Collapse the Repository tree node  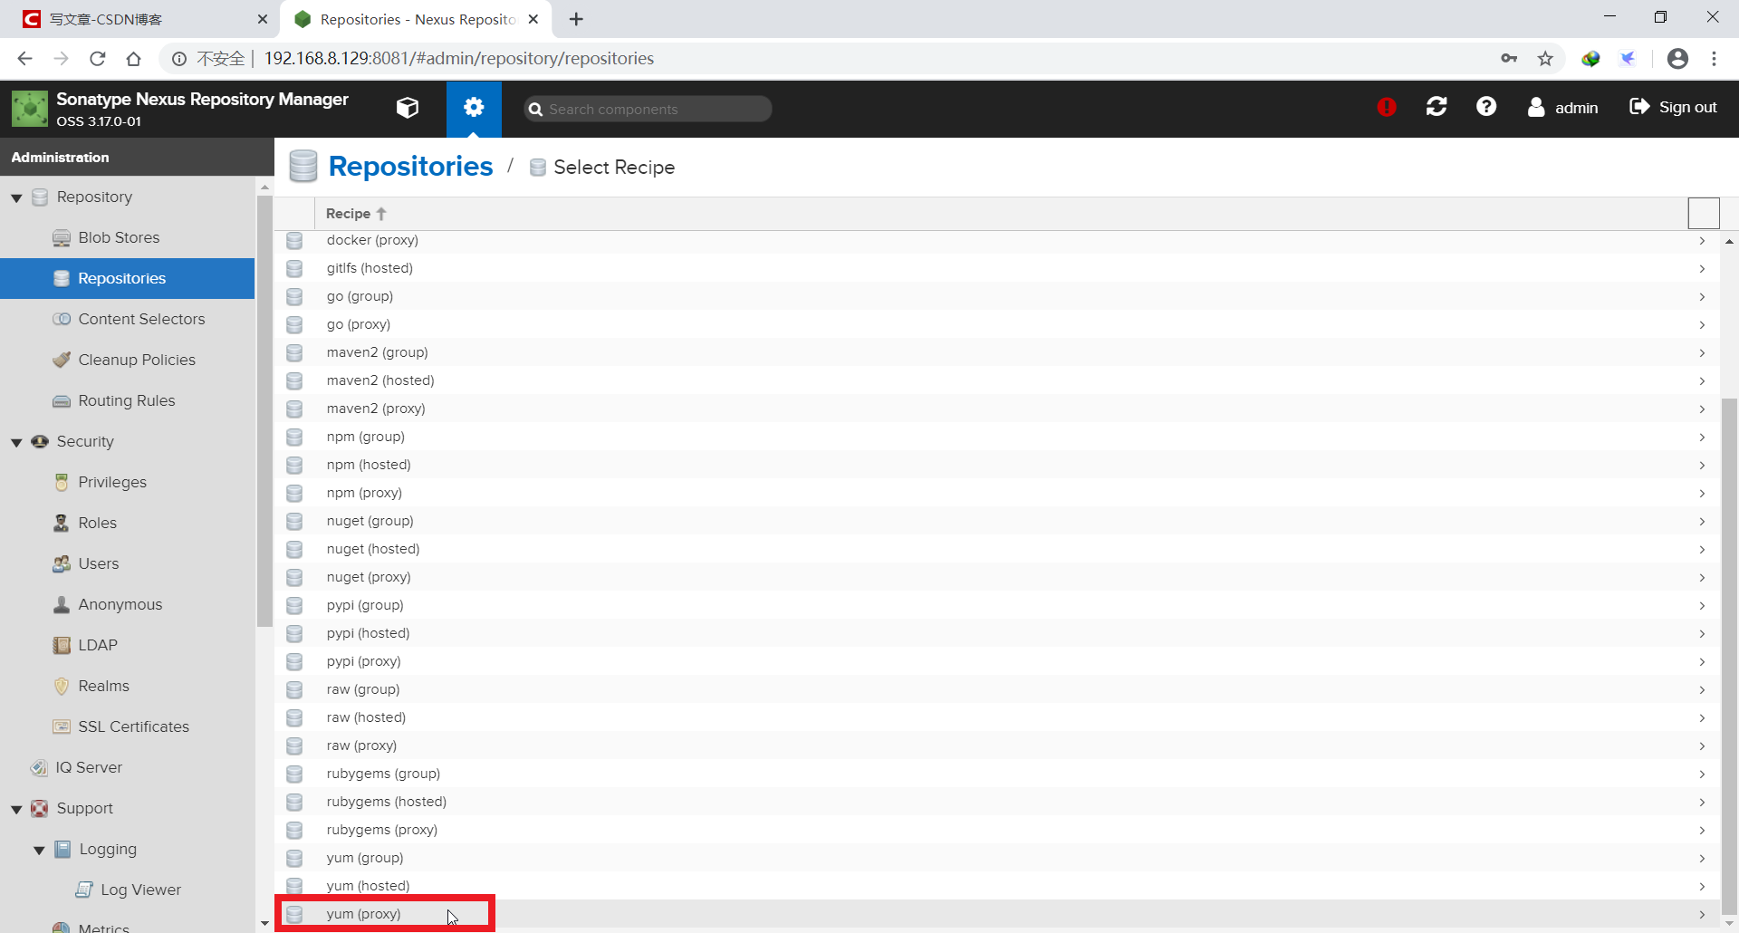pyautogui.click(x=16, y=197)
